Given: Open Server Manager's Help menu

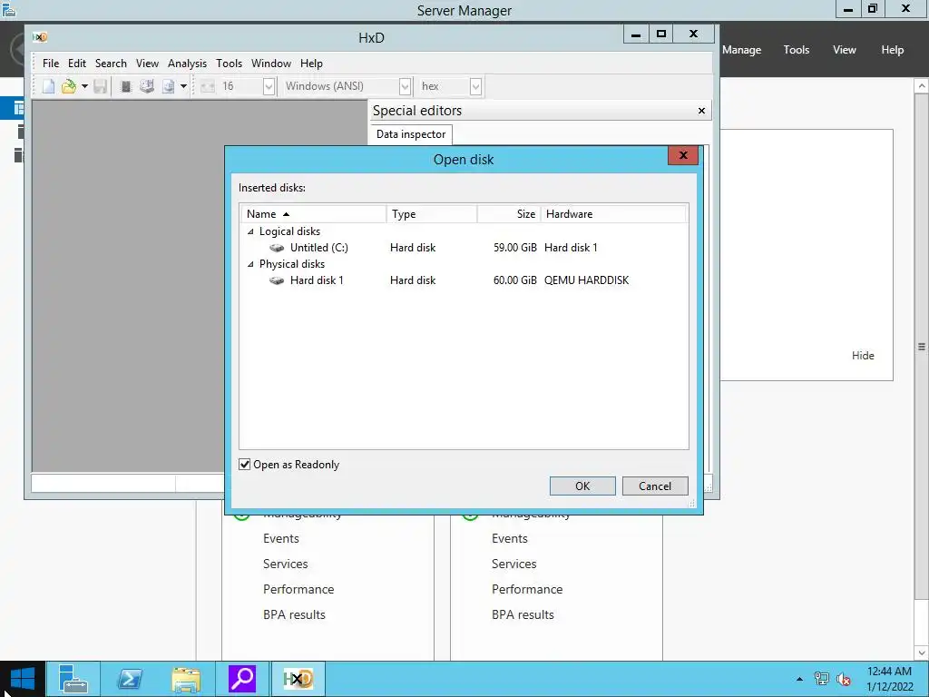Looking at the screenshot, I should (x=892, y=50).
